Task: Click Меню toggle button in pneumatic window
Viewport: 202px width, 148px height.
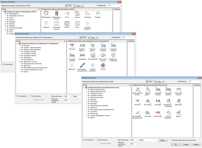Action: click(x=149, y=82)
